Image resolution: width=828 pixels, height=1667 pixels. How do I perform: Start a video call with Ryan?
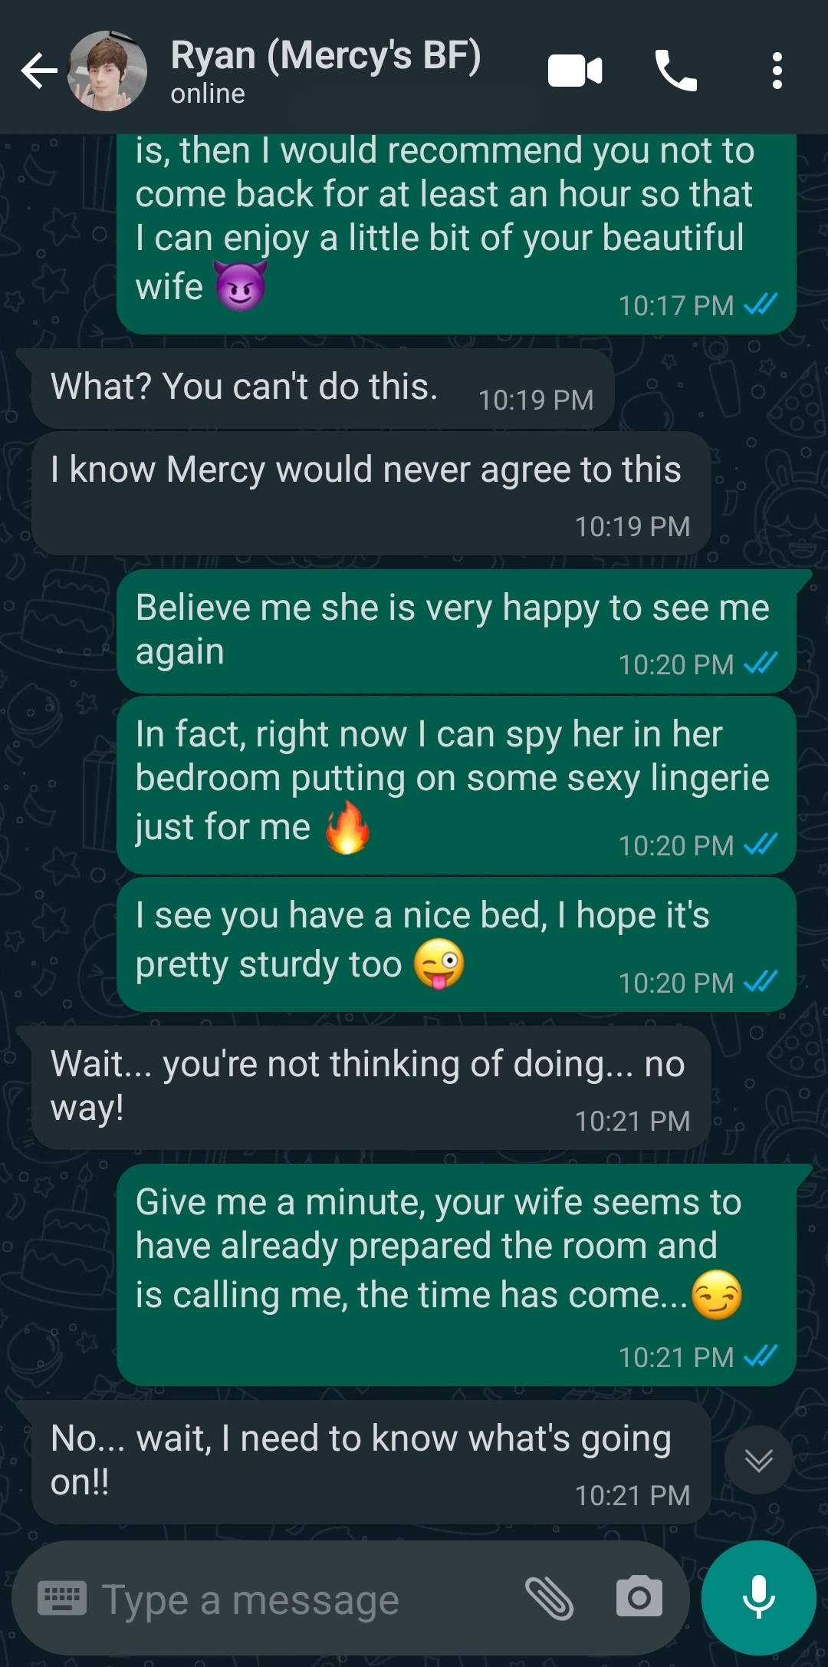click(575, 71)
